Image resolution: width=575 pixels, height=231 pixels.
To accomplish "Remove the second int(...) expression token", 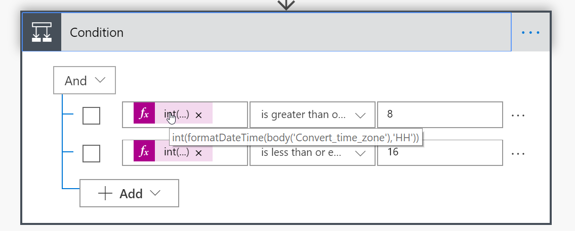I will pos(199,153).
